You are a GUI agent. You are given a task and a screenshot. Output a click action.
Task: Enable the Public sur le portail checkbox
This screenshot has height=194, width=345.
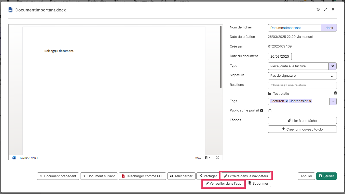pyautogui.click(x=270, y=111)
